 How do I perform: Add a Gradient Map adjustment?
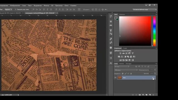click(x=130, y=60)
